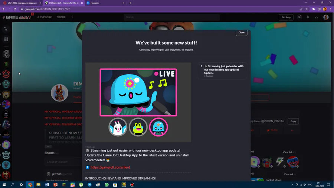
Task: Open Chrome three-dot menu
Action: point(330,9)
